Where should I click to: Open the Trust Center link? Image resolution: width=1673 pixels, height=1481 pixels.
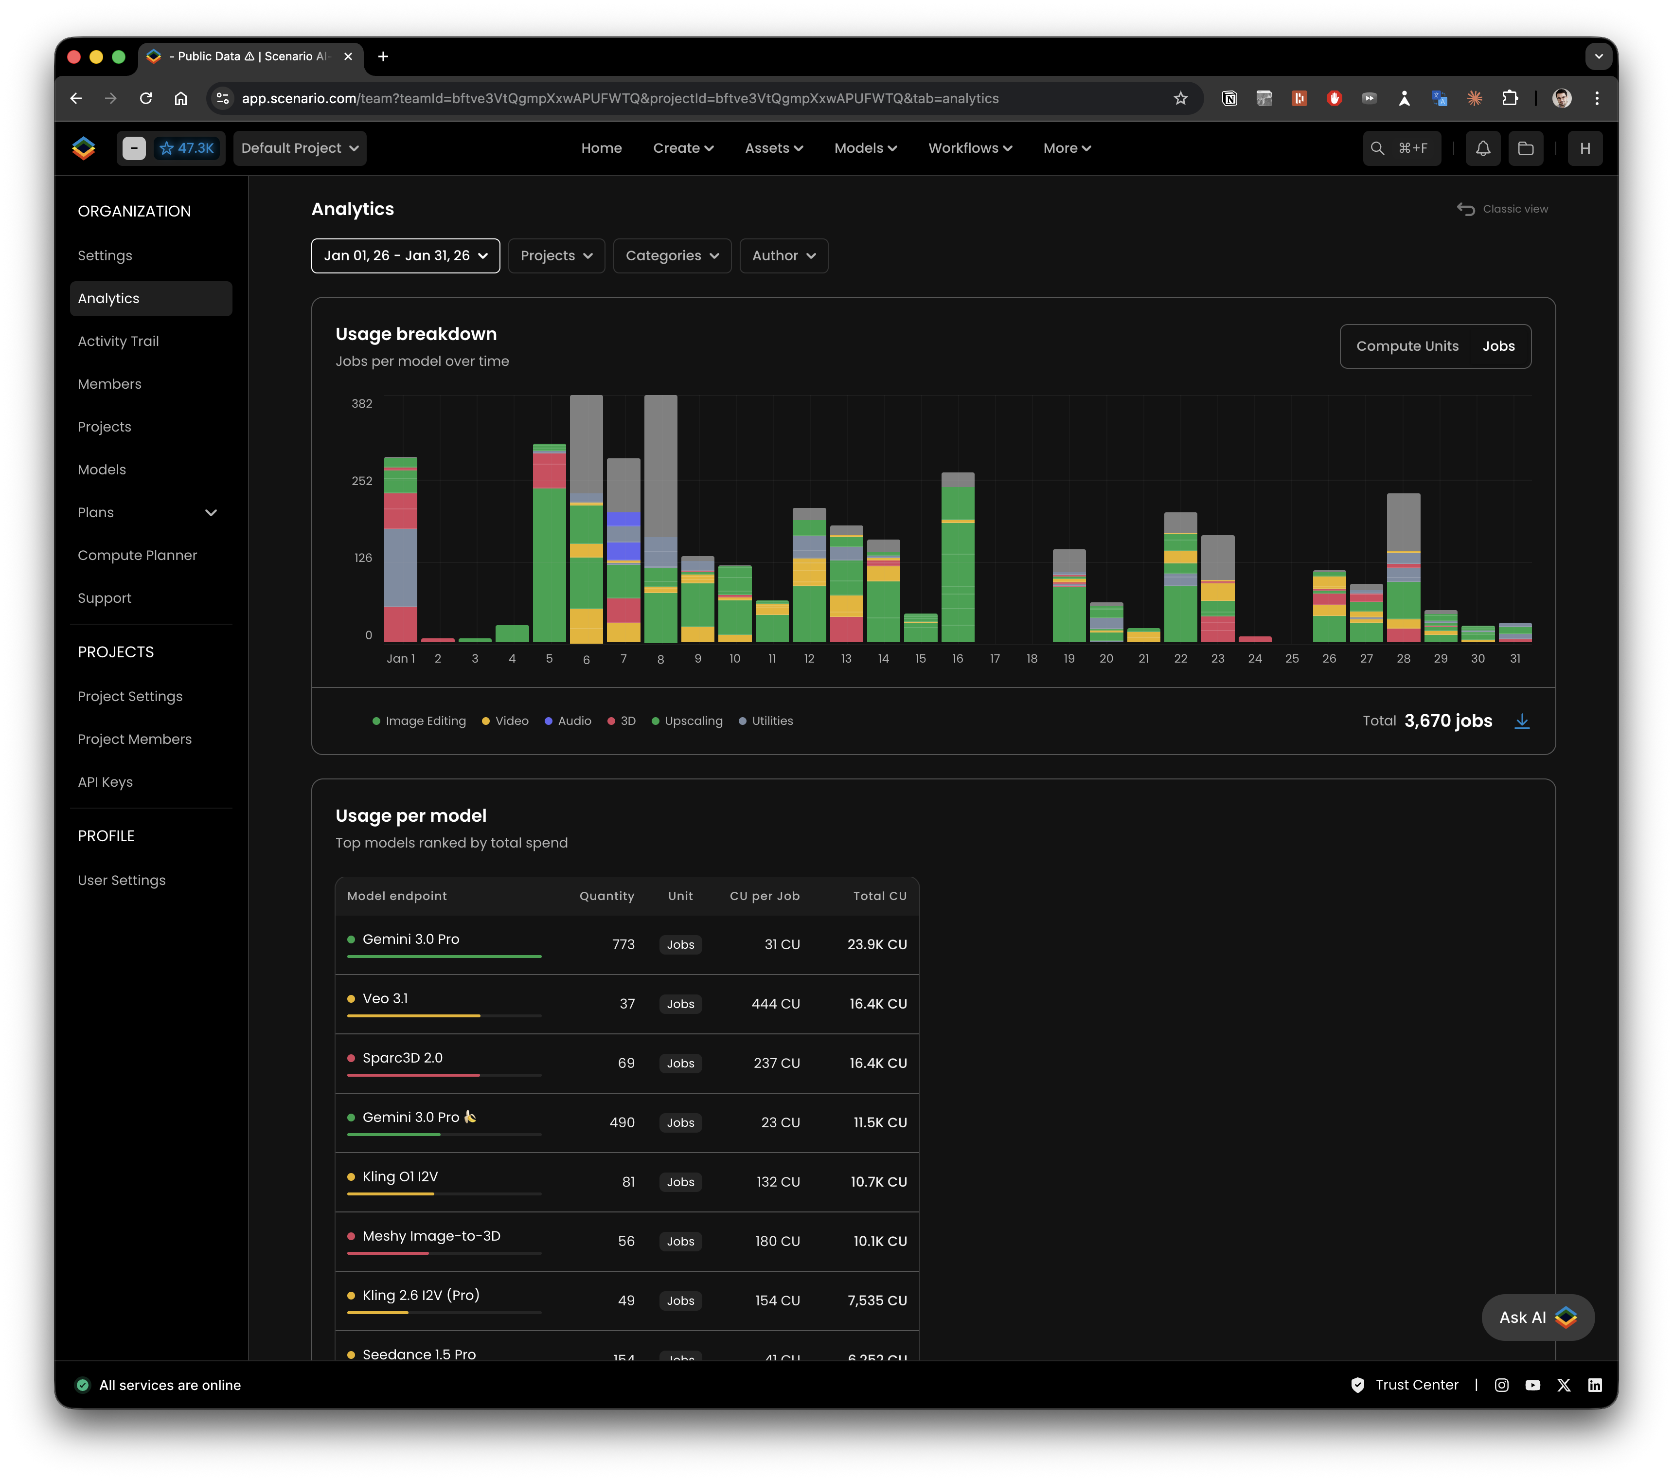click(x=1416, y=1384)
